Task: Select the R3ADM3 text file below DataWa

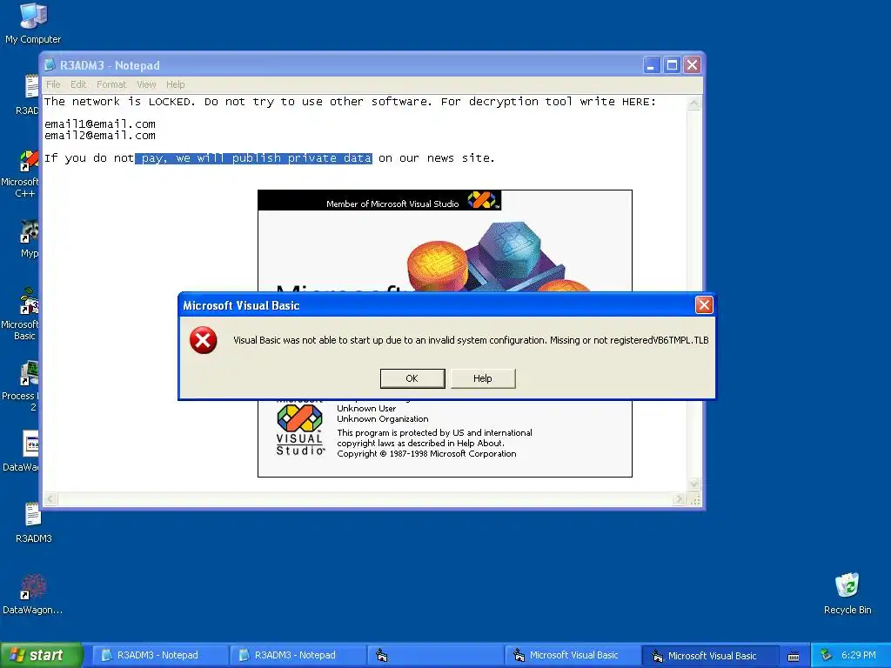Action: (33, 523)
